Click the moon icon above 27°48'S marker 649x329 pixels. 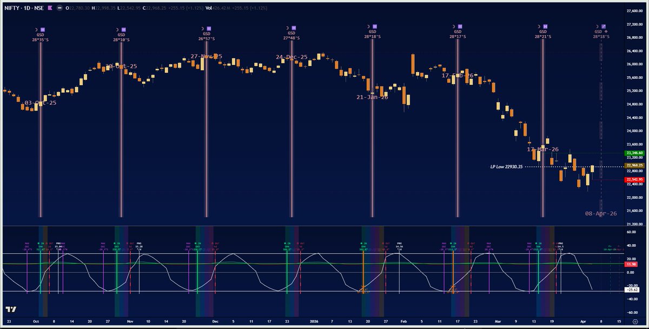[287, 28]
